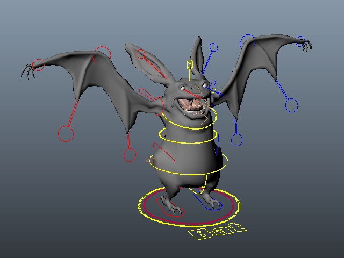
Task: Select the orange arrow control at the mouth
Action: tap(202, 105)
